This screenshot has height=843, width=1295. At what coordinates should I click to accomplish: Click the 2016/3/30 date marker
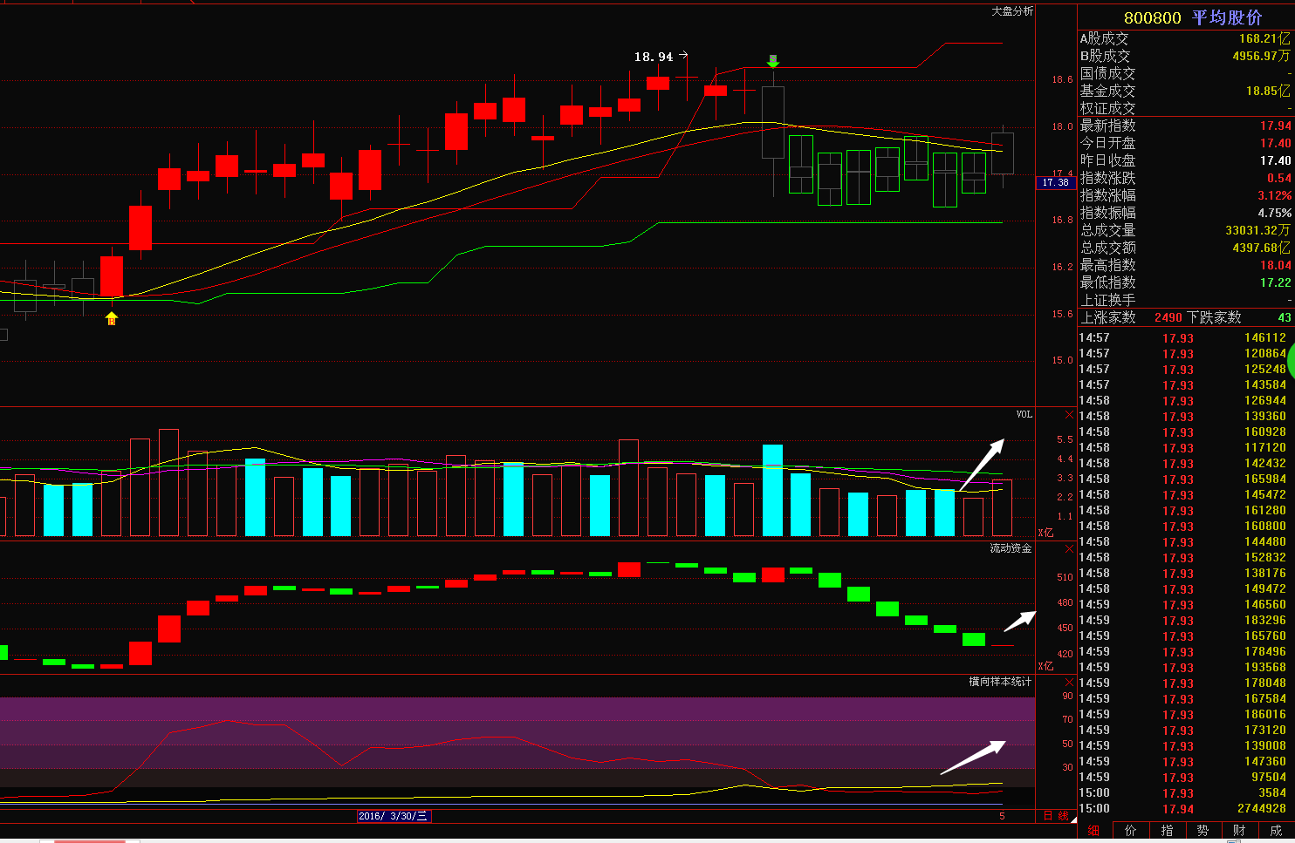tap(394, 816)
